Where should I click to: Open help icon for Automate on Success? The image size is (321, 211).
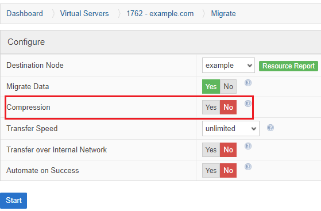click(248, 167)
